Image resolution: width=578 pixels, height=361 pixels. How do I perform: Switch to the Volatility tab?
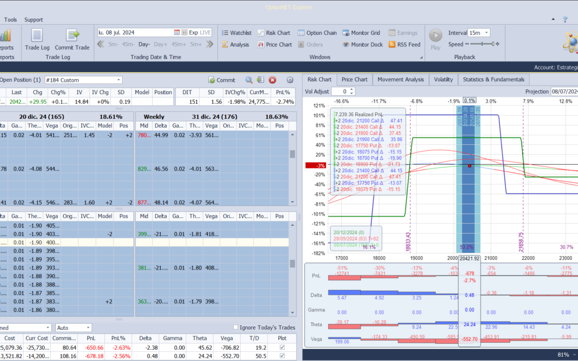point(444,80)
